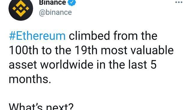Click the "What's next?" line
The height and width of the screenshot is (110, 192).
point(41,107)
